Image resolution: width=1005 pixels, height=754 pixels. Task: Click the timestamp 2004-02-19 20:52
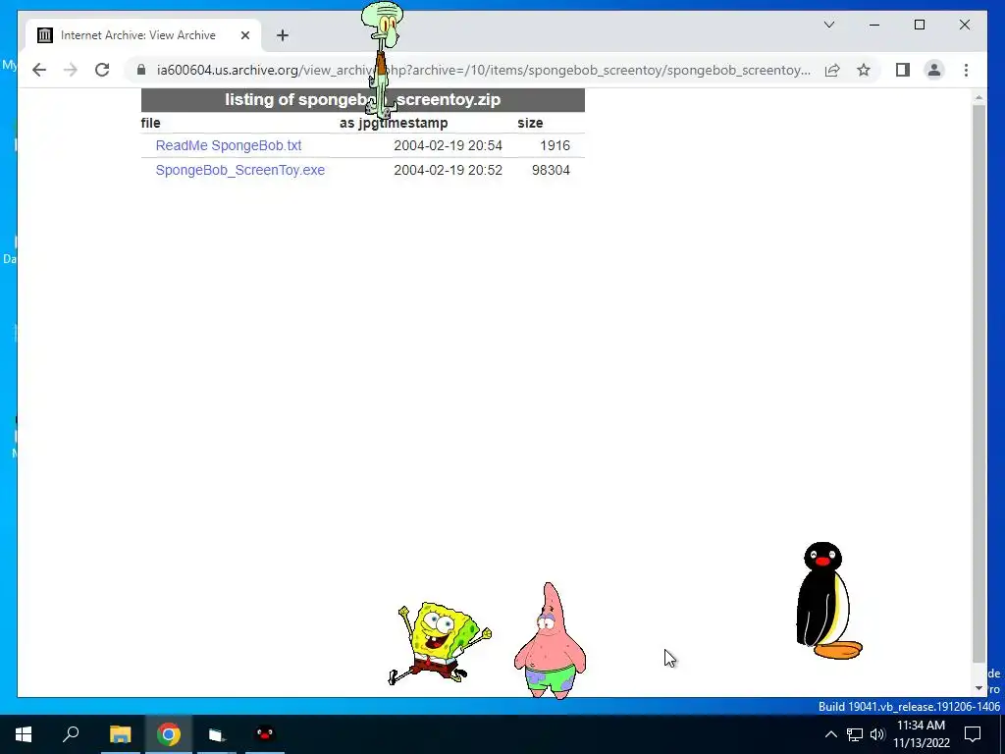(x=448, y=170)
